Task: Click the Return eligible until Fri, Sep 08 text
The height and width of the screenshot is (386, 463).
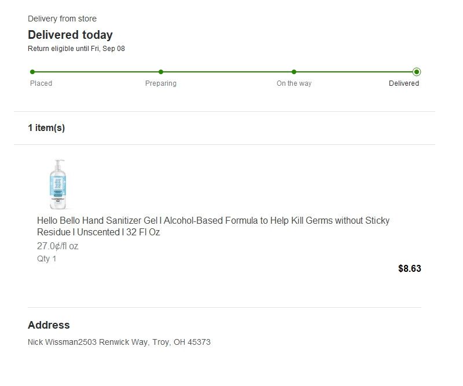Action: click(76, 49)
